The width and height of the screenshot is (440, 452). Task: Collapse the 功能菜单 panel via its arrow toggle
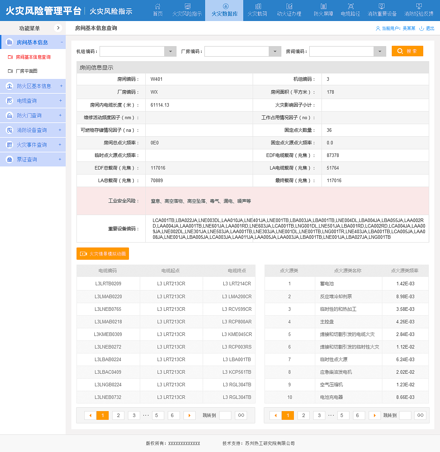[58, 28]
